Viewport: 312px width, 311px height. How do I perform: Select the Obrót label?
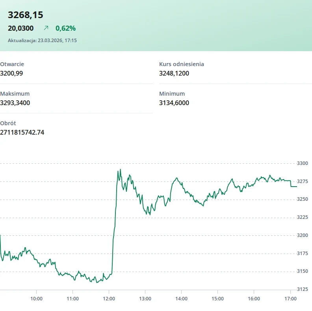click(8, 123)
